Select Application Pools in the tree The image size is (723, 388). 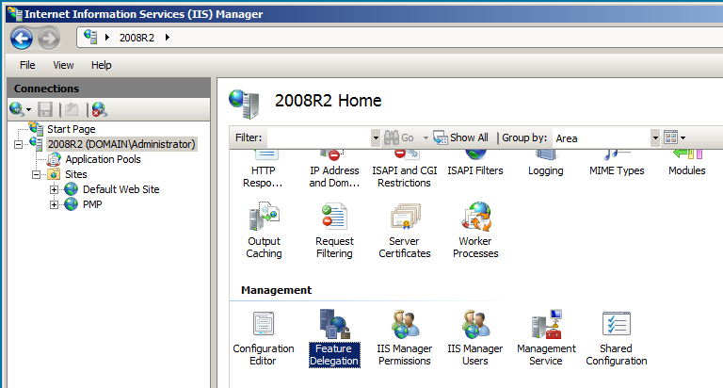(103, 159)
